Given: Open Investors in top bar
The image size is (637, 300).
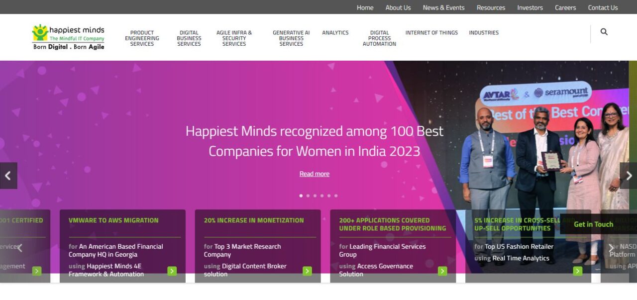Looking at the screenshot, I should tap(530, 7).
